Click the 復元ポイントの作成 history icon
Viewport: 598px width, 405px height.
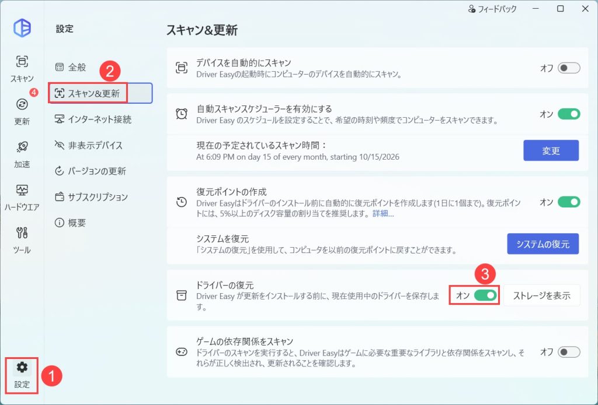[x=182, y=202]
